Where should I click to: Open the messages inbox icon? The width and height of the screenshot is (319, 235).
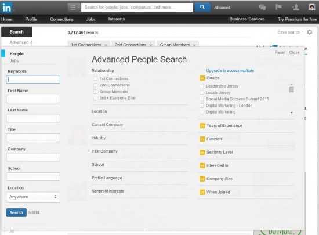point(262,8)
